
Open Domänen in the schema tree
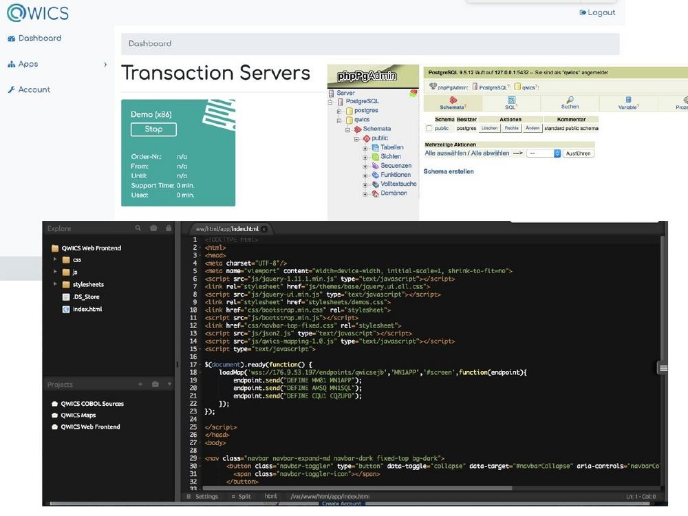click(x=394, y=193)
